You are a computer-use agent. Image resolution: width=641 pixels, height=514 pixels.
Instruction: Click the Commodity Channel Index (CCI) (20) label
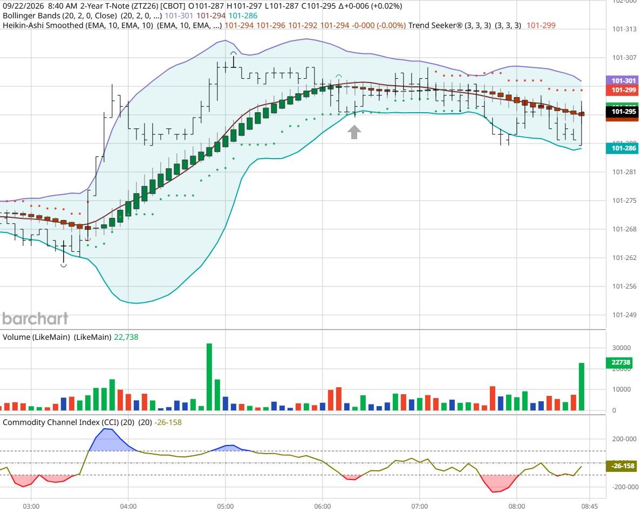tap(69, 422)
